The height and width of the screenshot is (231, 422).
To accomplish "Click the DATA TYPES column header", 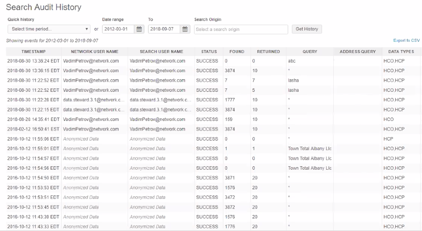I will pos(401,52).
